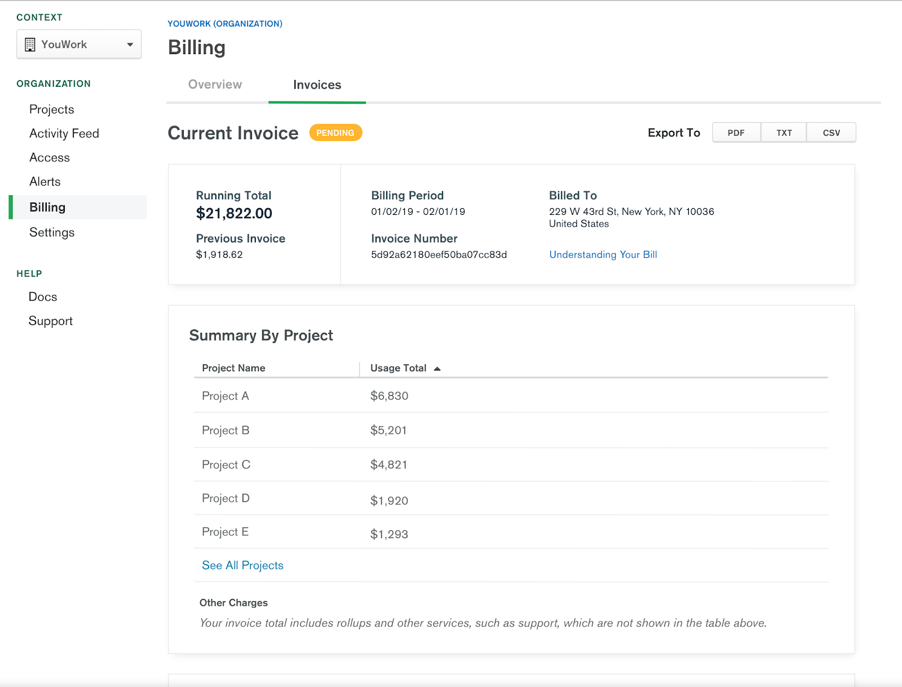902x687 pixels.
Task: Click the Project Name column header
Action: 233,368
